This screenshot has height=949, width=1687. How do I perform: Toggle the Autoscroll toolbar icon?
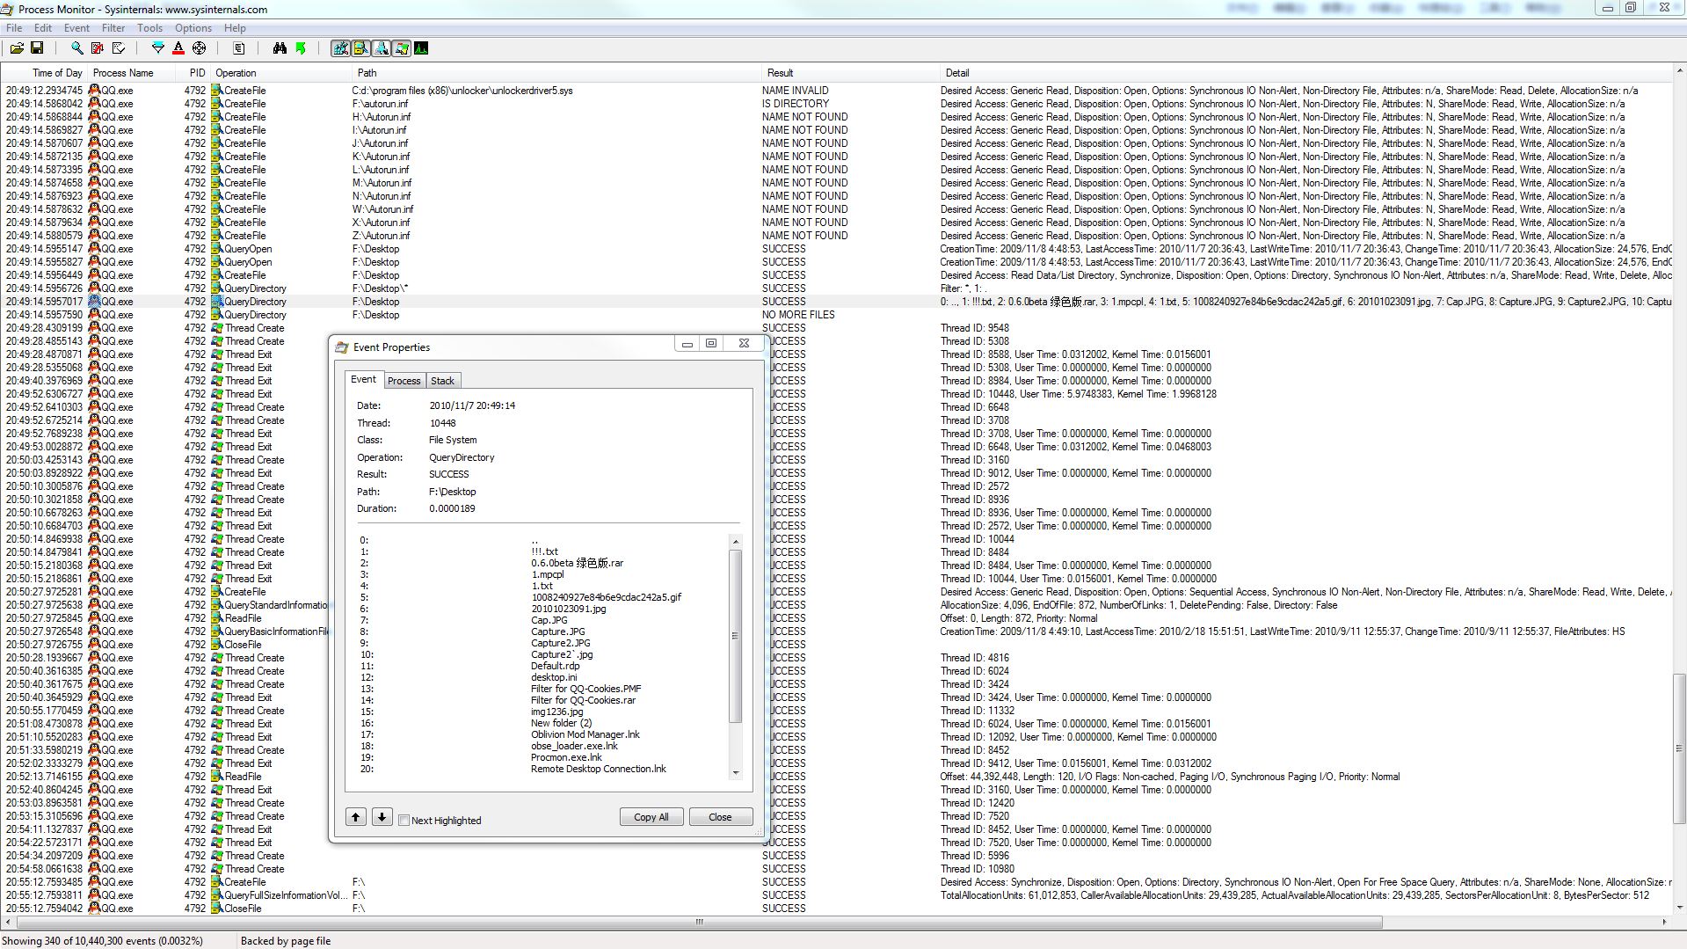[98, 48]
